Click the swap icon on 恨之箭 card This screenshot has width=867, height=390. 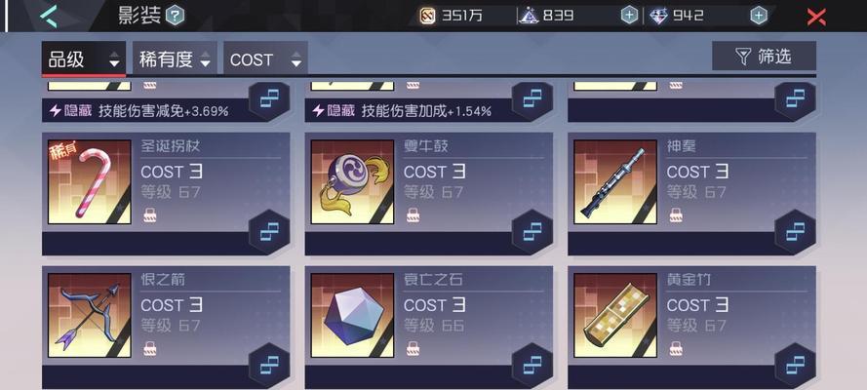point(269,366)
